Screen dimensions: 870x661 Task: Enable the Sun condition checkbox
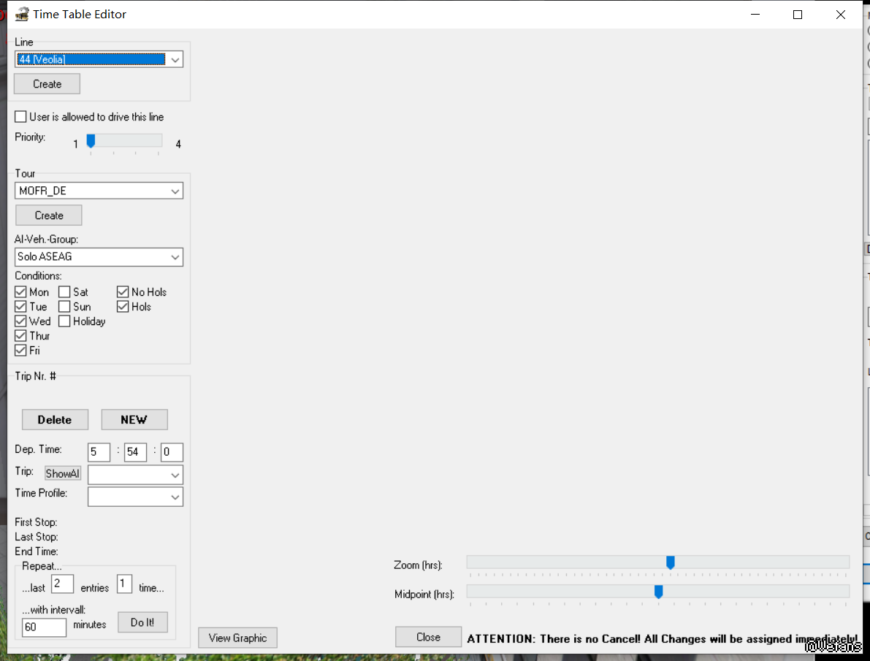tap(64, 306)
